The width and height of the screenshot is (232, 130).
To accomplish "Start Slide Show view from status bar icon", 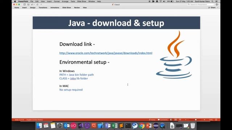I will pyautogui.click(x=180, y=120).
